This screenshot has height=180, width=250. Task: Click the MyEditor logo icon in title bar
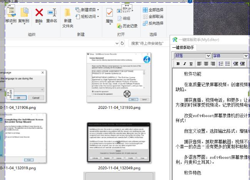pyautogui.click(x=175, y=40)
